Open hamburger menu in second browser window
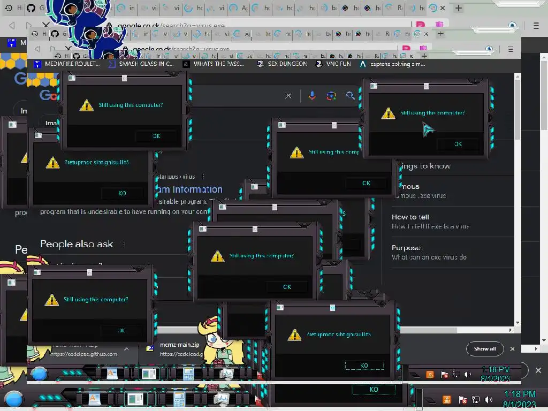548x411 pixels. 511,49
